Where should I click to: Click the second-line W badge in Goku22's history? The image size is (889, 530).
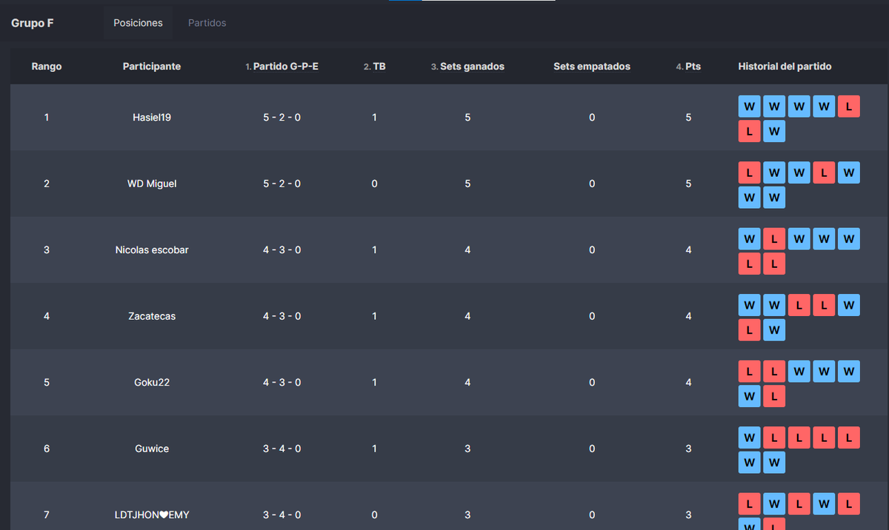[749, 396]
